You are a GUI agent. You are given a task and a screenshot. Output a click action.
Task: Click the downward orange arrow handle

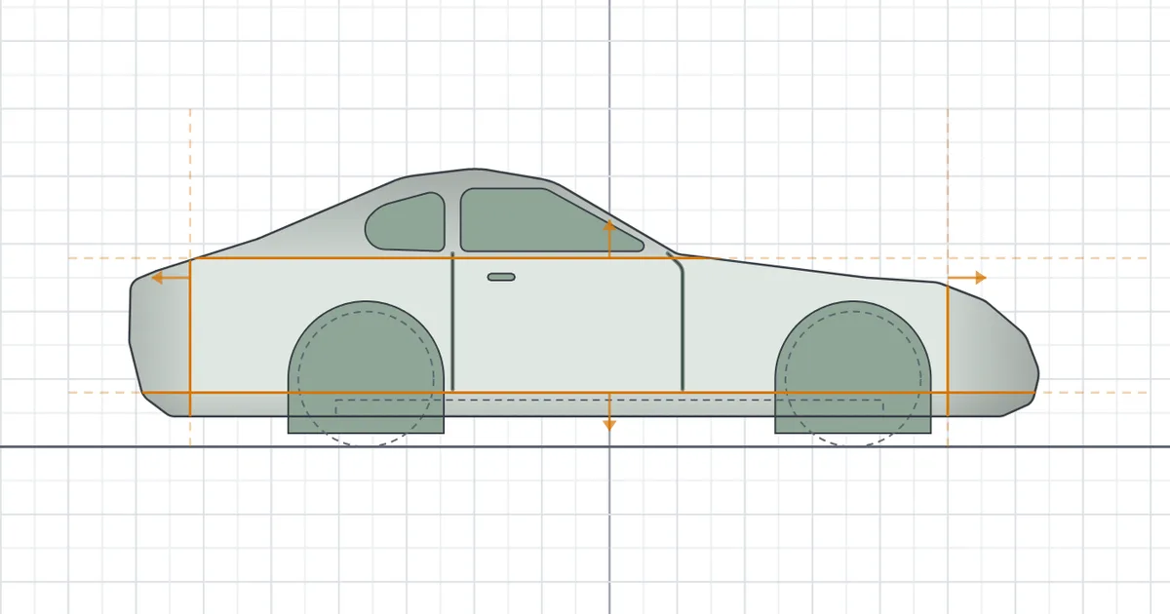609,412
